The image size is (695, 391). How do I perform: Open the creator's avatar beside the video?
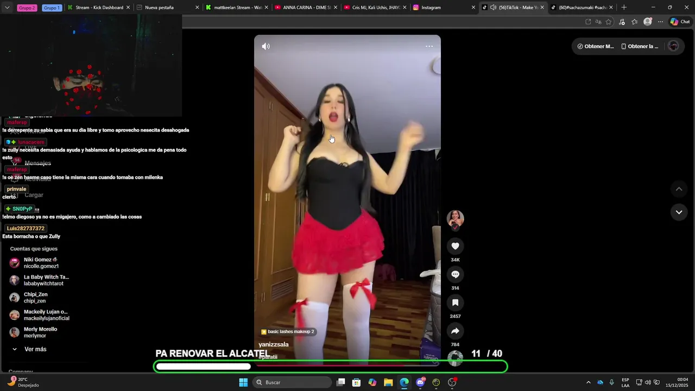click(x=455, y=219)
